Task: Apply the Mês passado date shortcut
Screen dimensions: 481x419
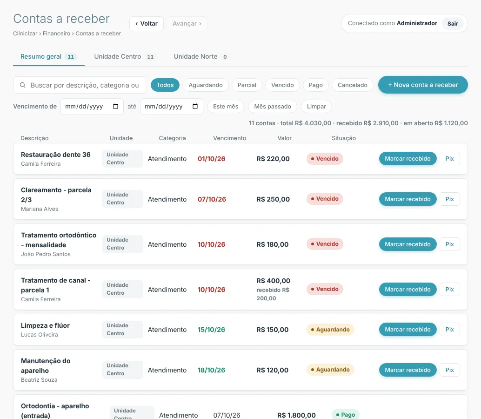Action: 273,107
